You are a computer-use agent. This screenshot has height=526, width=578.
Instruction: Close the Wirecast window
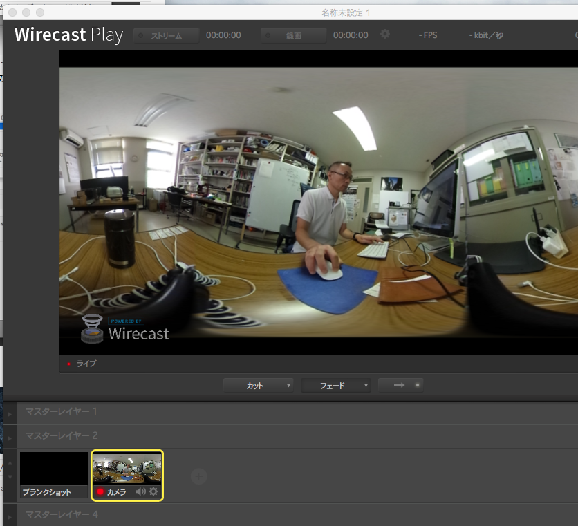click(x=12, y=12)
